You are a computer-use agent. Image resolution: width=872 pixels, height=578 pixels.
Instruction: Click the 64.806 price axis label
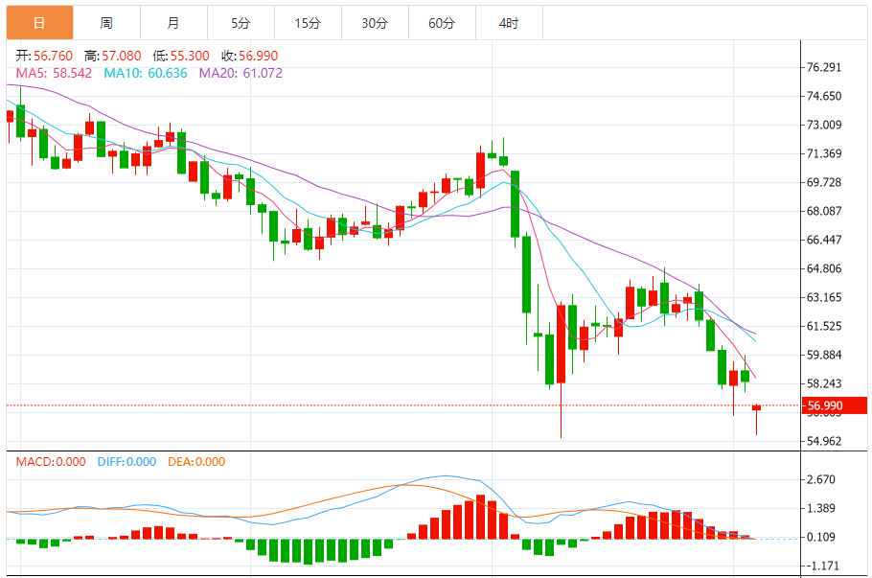click(x=824, y=268)
